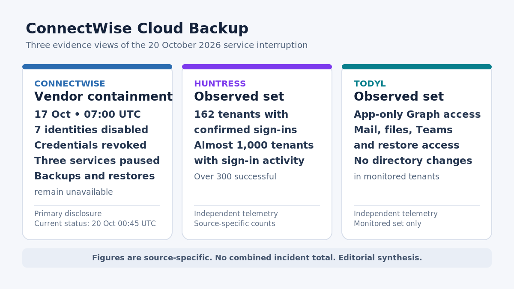The width and height of the screenshot is (514, 289).
Task: Click the "Credentials revoked" line
Action: (x=90, y=146)
